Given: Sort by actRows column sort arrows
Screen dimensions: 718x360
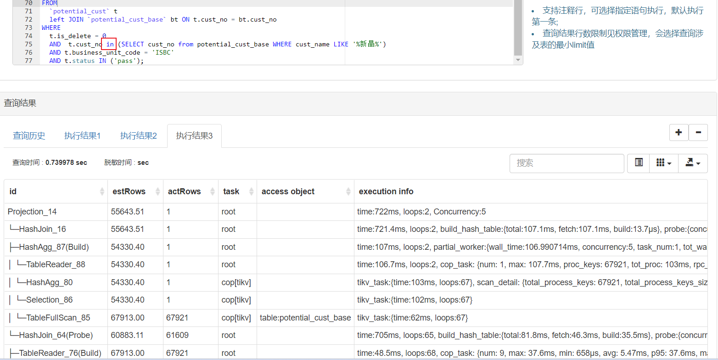Looking at the screenshot, I should pos(213,192).
